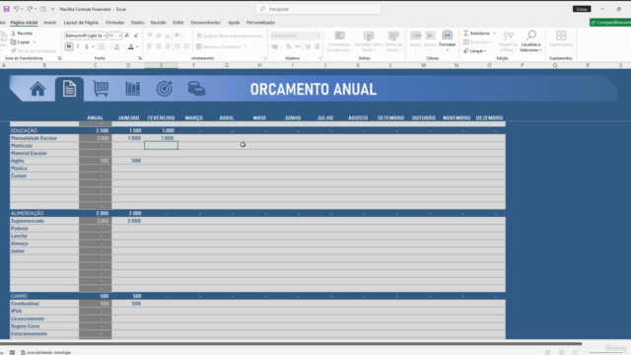
Task: Open the coins stack icon in banner
Action: pos(196,89)
